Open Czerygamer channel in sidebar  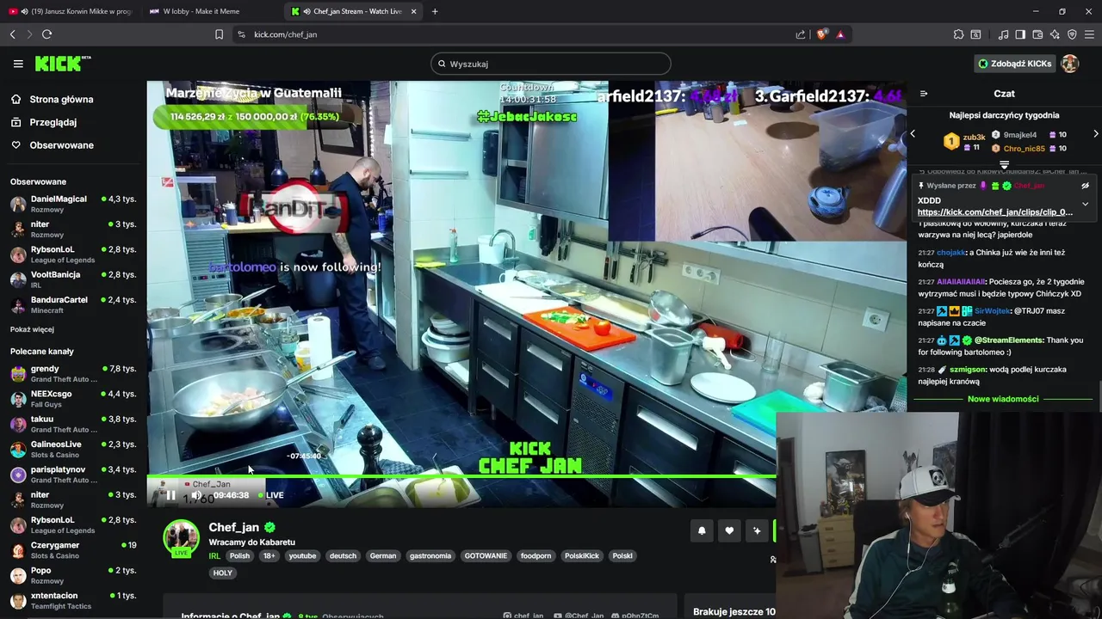coord(73,550)
